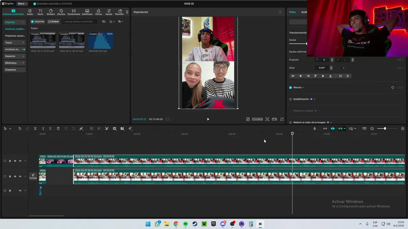This screenshot has height=229, width=408.
Task: Click the microphone record voiceover icon
Action: click(x=315, y=128)
